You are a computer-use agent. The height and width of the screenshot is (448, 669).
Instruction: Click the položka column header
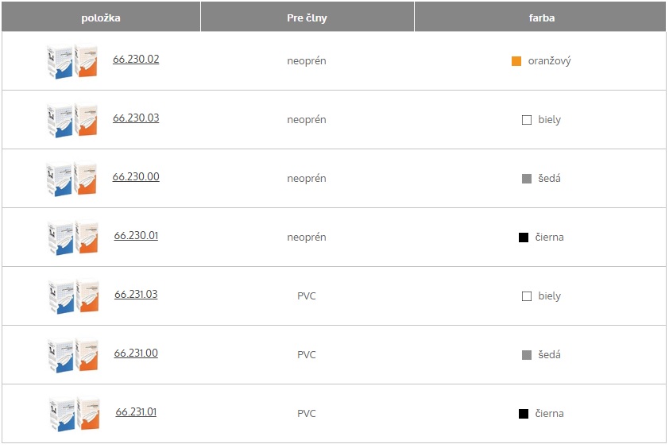(x=101, y=17)
